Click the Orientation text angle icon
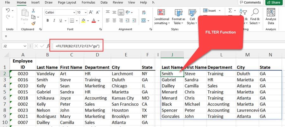285x127 pixels. coord(128,12)
